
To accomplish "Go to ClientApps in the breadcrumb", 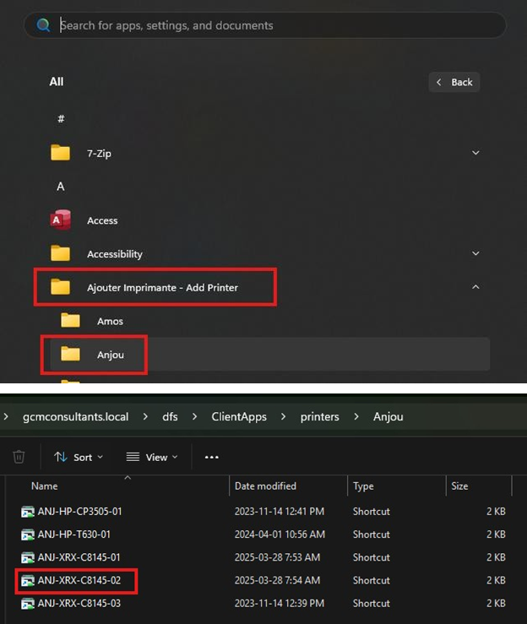I will tap(239, 416).
